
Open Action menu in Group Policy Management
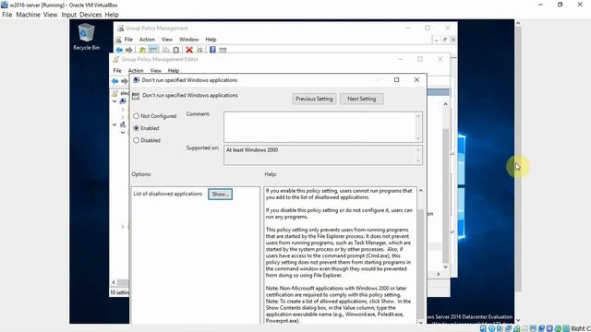tap(147, 40)
